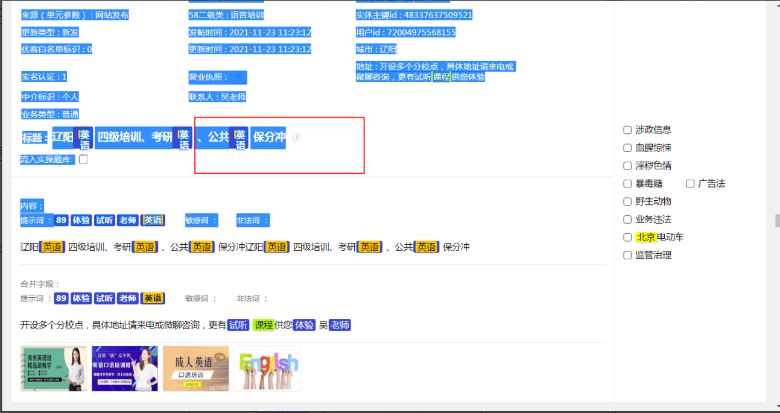The width and height of the screenshot is (780, 413).
Task: Click the 英语 tag in 内容 提示词
Action: coord(153,221)
